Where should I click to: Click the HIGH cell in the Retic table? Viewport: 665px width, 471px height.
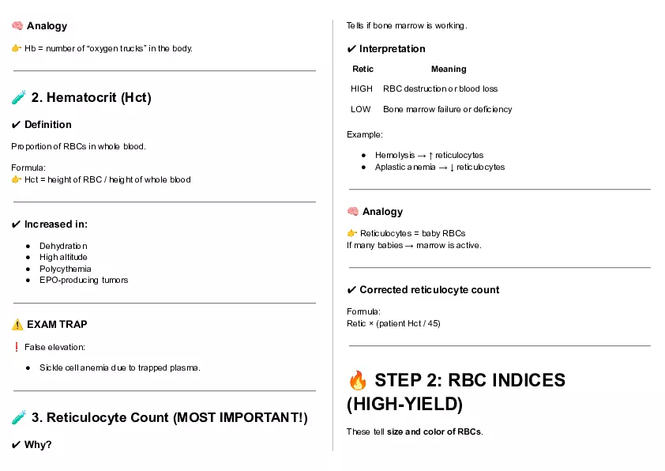pos(362,89)
